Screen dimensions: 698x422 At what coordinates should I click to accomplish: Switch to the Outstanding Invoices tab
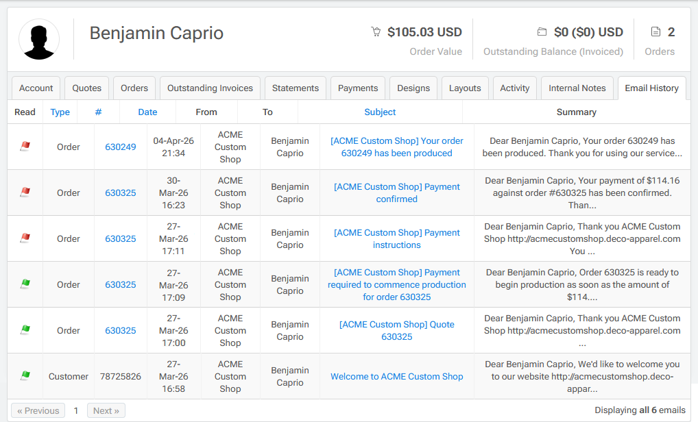click(210, 88)
